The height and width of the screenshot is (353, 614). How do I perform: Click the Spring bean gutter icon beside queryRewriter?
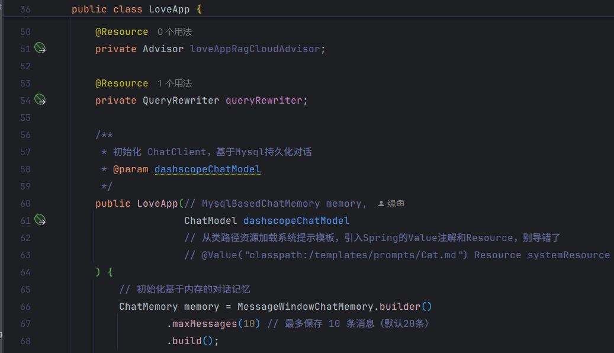pyautogui.click(x=40, y=100)
